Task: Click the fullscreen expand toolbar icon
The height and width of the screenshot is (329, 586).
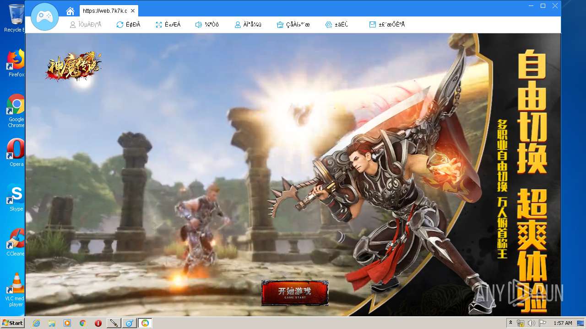Action: [159, 25]
